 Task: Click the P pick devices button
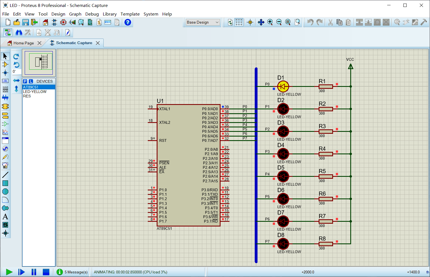25,81
